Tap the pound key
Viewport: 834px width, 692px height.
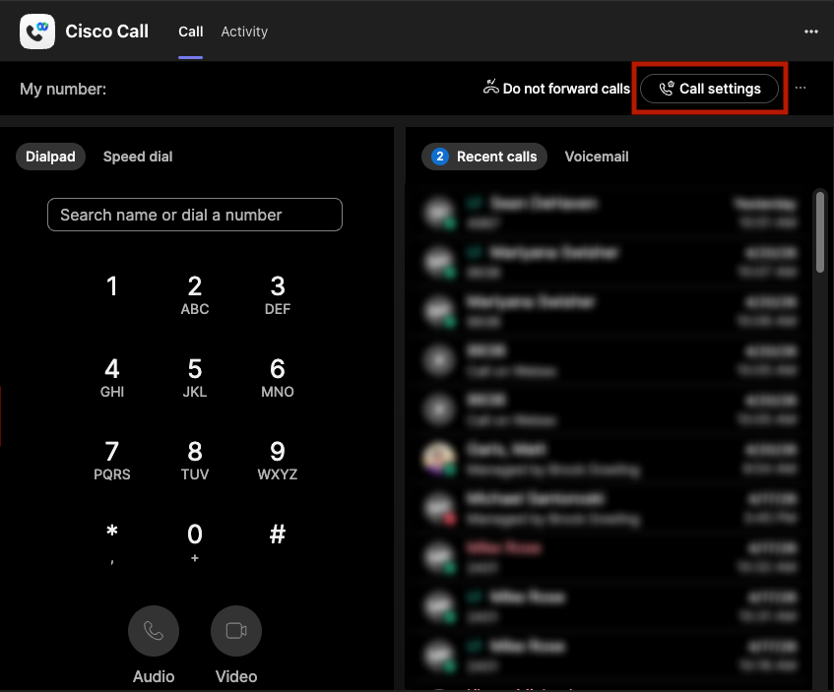coord(278,535)
